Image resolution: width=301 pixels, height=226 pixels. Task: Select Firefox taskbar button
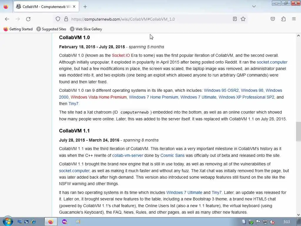[x=51, y=222]
